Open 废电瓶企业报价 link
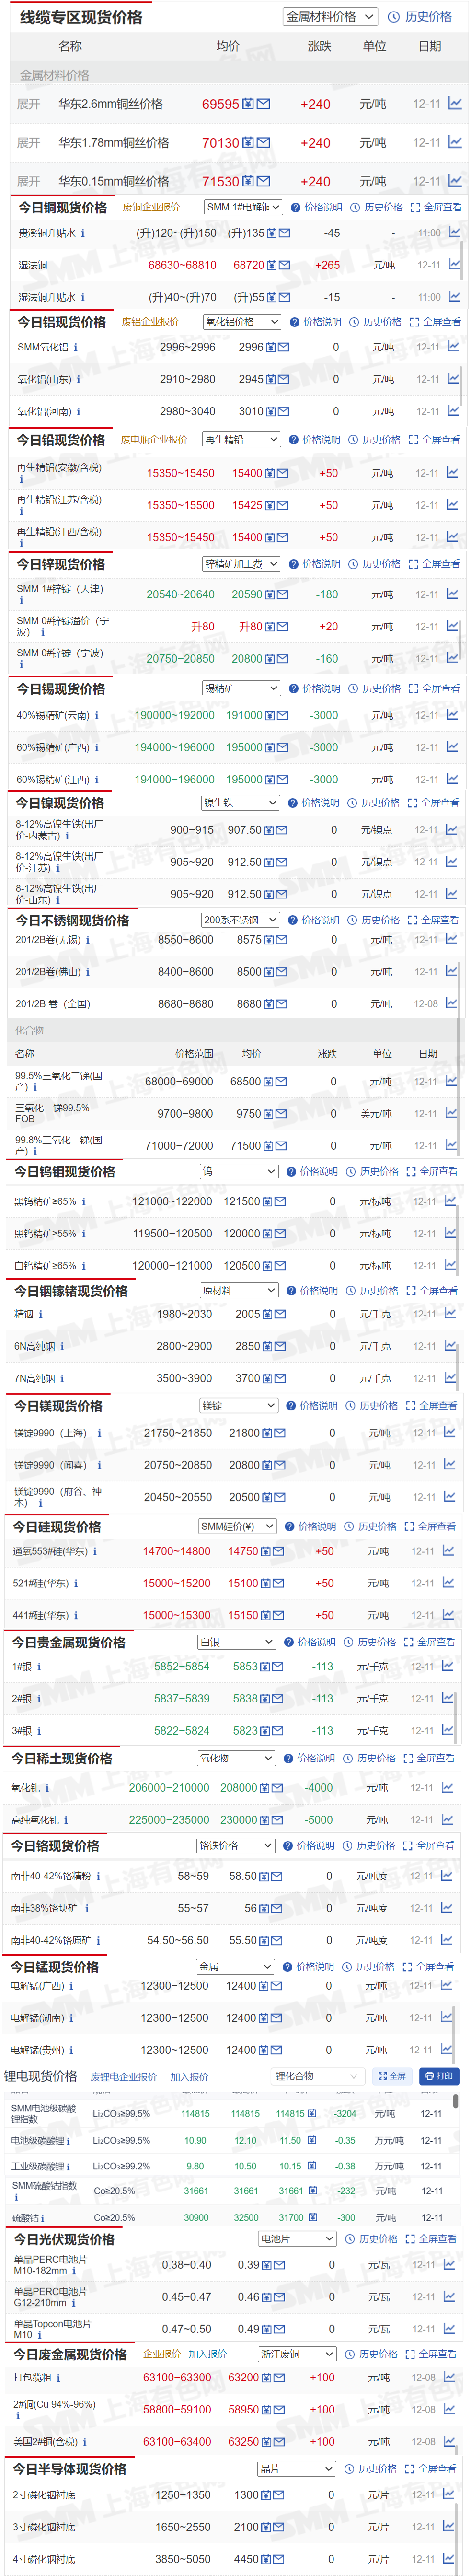471x2576 pixels. point(154,440)
